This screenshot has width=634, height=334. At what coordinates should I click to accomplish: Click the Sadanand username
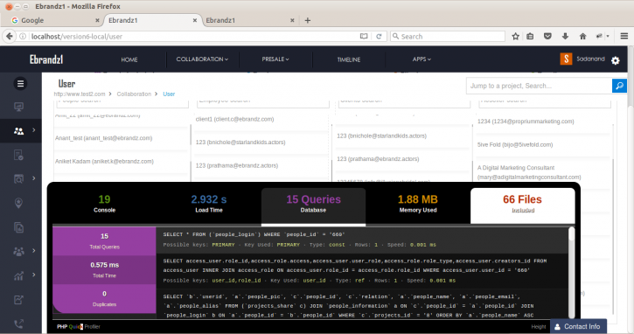(x=590, y=59)
